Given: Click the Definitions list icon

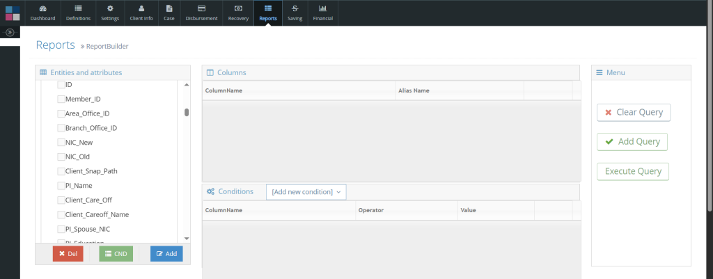Looking at the screenshot, I should pos(77,8).
